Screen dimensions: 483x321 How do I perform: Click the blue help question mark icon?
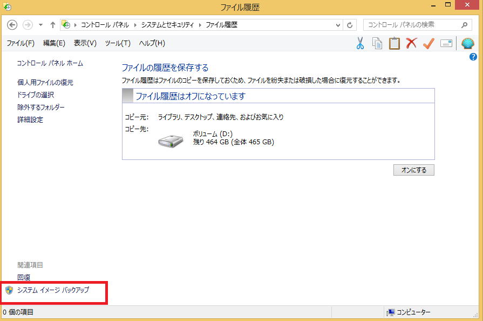pos(473,57)
